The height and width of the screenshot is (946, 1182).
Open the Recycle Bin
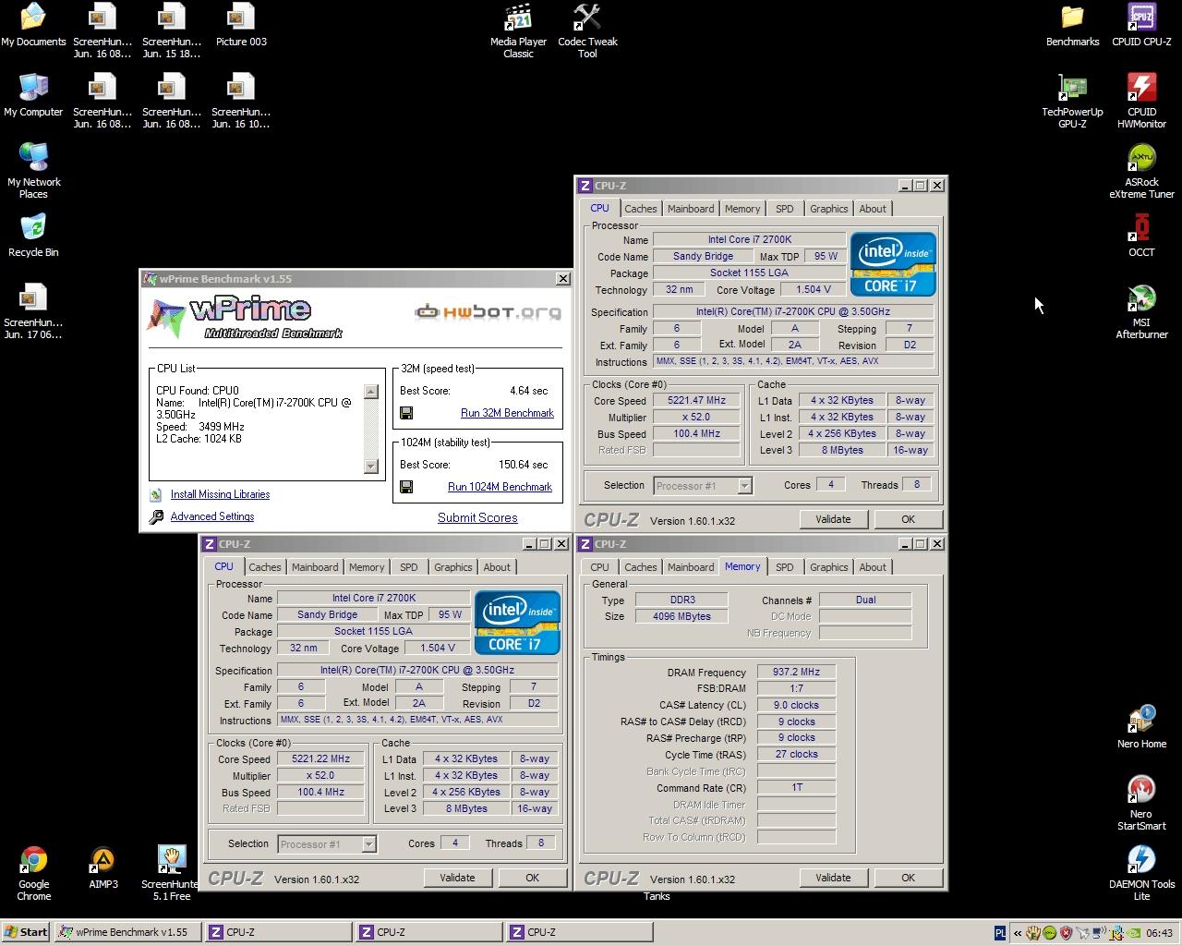(x=33, y=236)
